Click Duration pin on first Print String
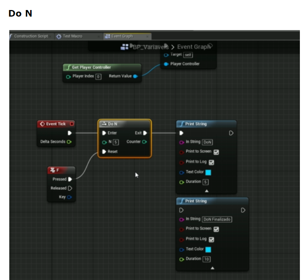This screenshot has width=308, height=280. pyautogui.click(x=182, y=182)
